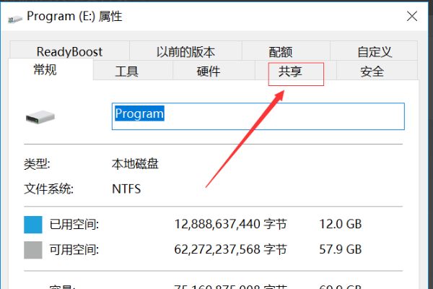Viewport: 433px width, 289px height.
Task: Click the Program (E:) 属性 window title
Action: pos(74,17)
